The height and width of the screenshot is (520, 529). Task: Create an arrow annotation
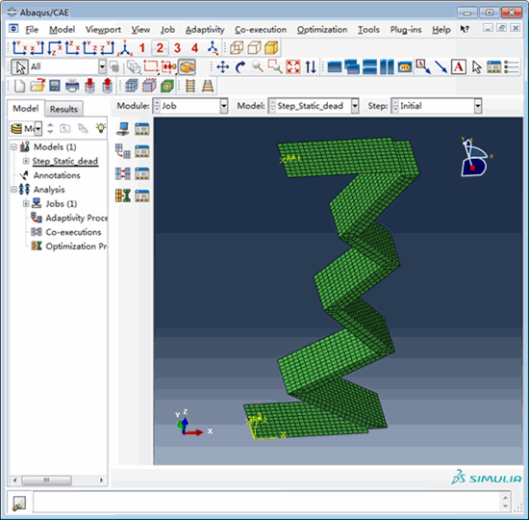pyautogui.click(x=441, y=66)
